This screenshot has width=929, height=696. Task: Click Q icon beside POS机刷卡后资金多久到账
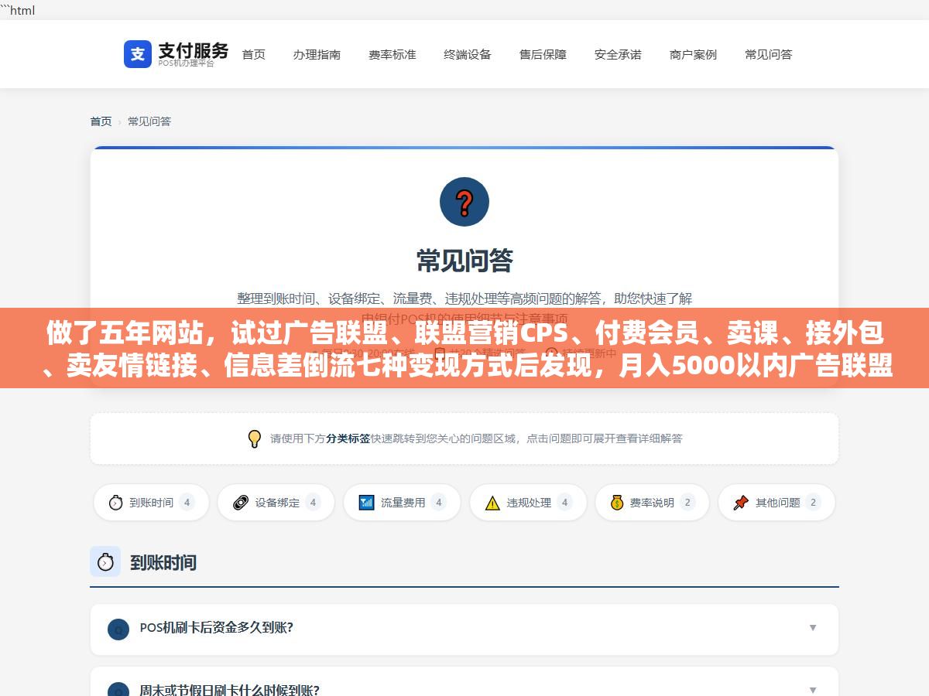pos(118,629)
